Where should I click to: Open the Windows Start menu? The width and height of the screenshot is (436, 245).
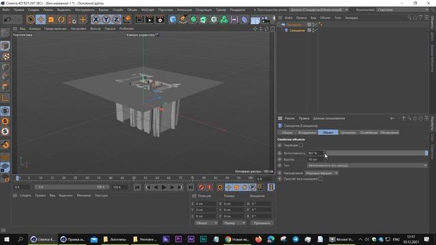7,239
